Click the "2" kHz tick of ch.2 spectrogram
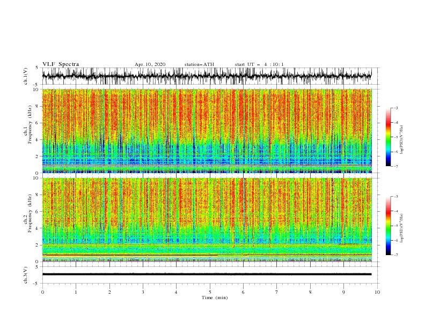Image resolution: width=425 pixels, height=328 pixels. click(x=38, y=245)
